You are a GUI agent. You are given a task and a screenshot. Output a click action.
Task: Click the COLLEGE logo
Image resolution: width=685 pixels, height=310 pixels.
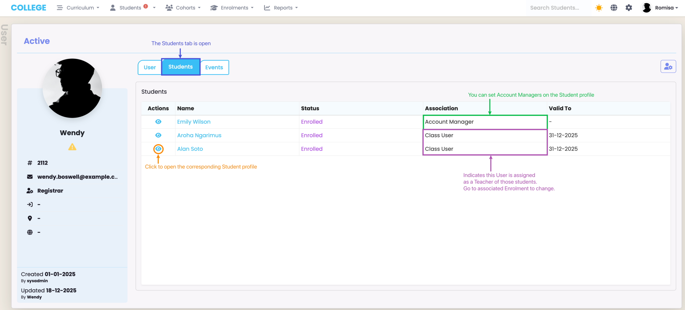click(28, 8)
